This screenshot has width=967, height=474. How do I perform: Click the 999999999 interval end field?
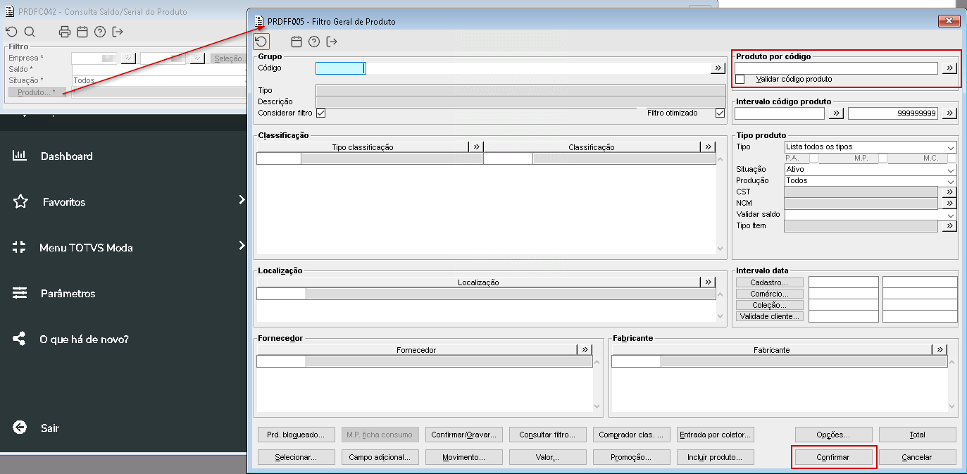(893, 113)
